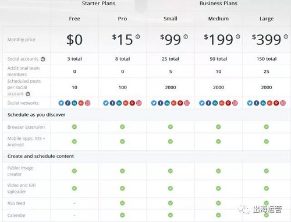Click the $0 monthly price
291x222 pixels.
pyautogui.click(x=74, y=40)
